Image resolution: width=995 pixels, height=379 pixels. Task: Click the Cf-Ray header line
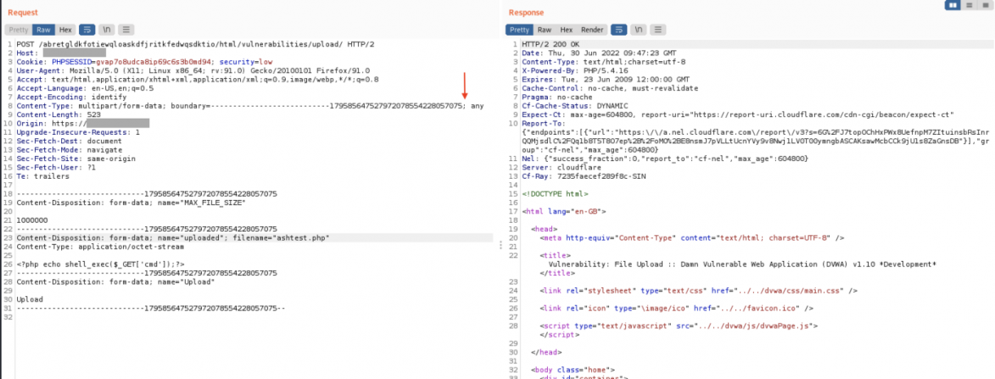(583, 177)
